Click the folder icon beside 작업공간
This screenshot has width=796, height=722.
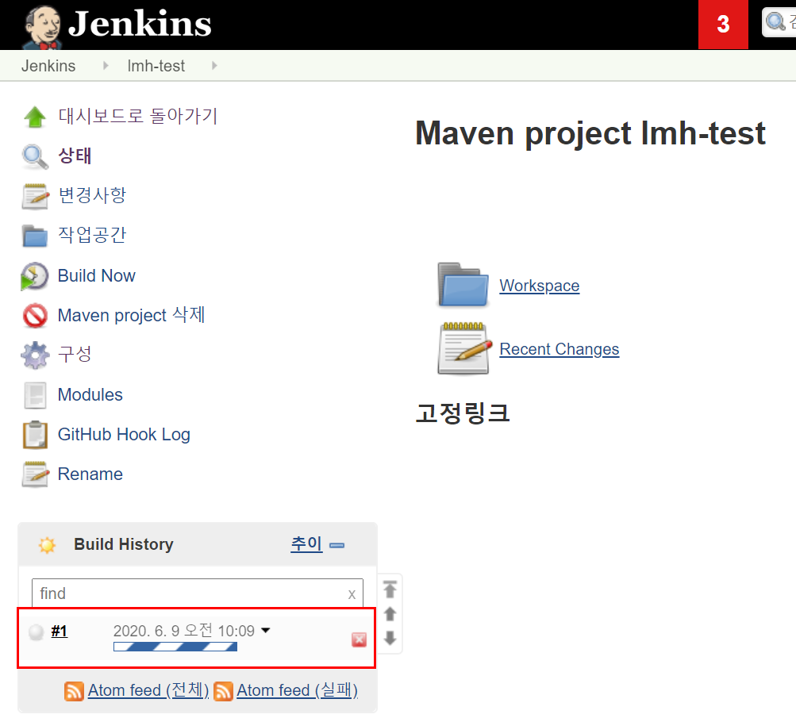click(x=35, y=236)
